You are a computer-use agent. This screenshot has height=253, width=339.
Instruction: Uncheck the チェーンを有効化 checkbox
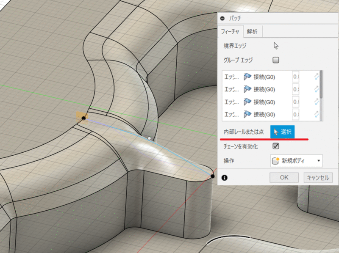tap(276, 146)
